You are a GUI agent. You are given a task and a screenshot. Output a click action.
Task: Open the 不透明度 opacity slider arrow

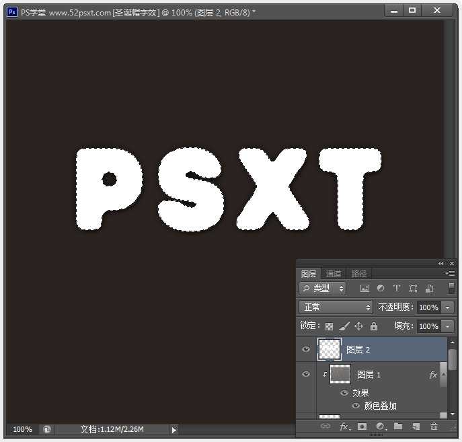pos(448,307)
